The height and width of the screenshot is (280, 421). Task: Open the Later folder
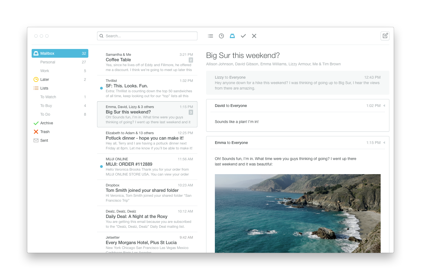[60, 79]
